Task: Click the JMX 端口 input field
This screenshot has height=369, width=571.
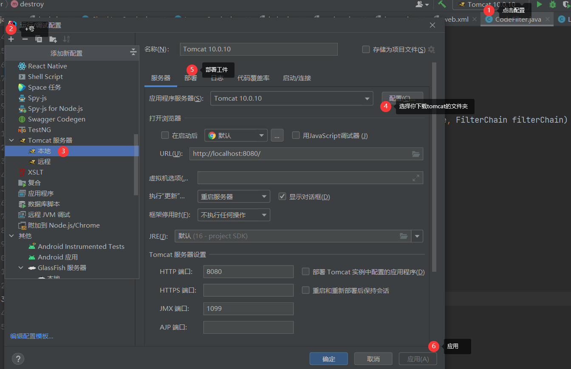Action: tap(249, 309)
